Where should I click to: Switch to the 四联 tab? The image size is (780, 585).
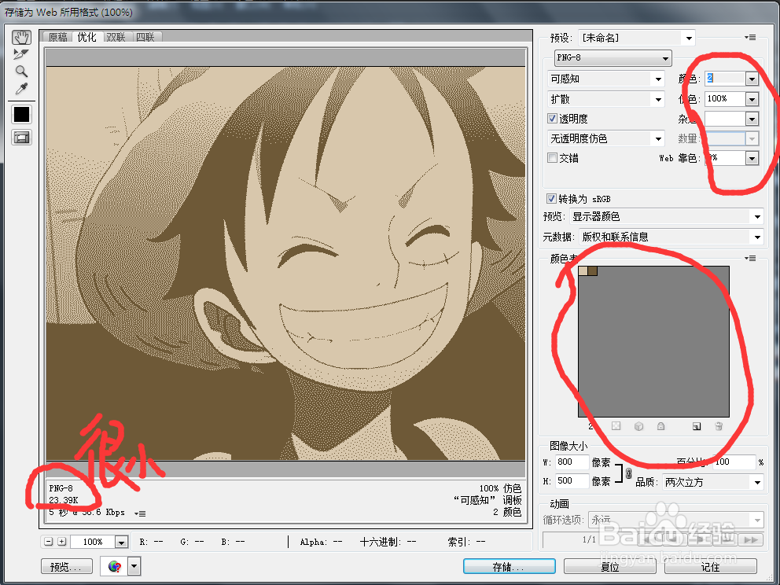click(145, 37)
